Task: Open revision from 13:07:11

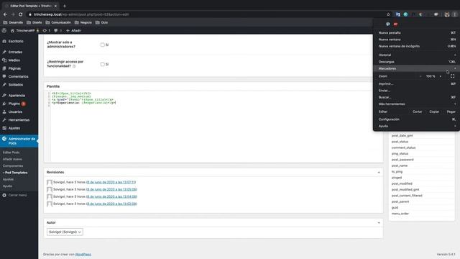Action: [x=111, y=182]
